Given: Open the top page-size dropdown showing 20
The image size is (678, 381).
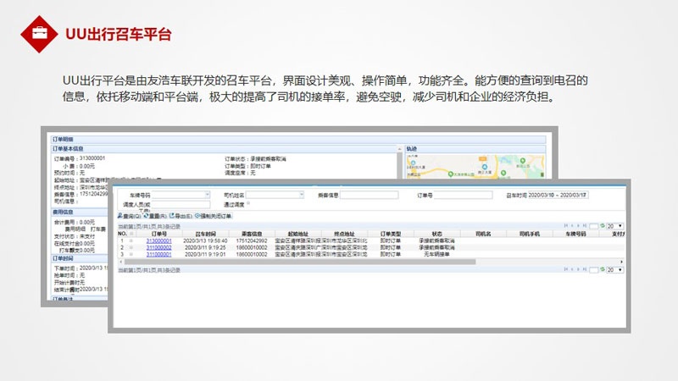Looking at the screenshot, I should pyautogui.click(x=615, y=226).
